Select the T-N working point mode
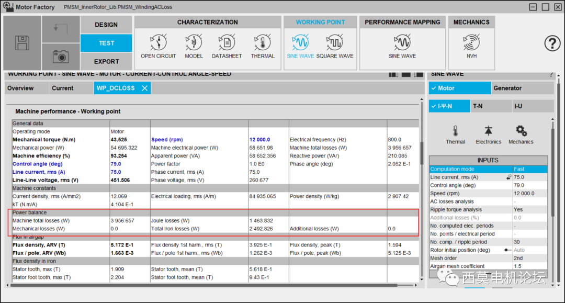This screenshot has height=303, width=565. 492,106
